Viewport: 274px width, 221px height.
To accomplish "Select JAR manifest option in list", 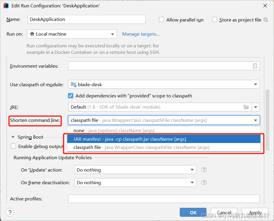I will [x=164, y=139].
